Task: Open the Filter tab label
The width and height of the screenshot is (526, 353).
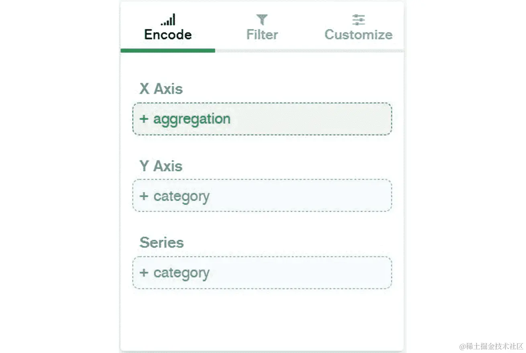Action: click(262, 35)
